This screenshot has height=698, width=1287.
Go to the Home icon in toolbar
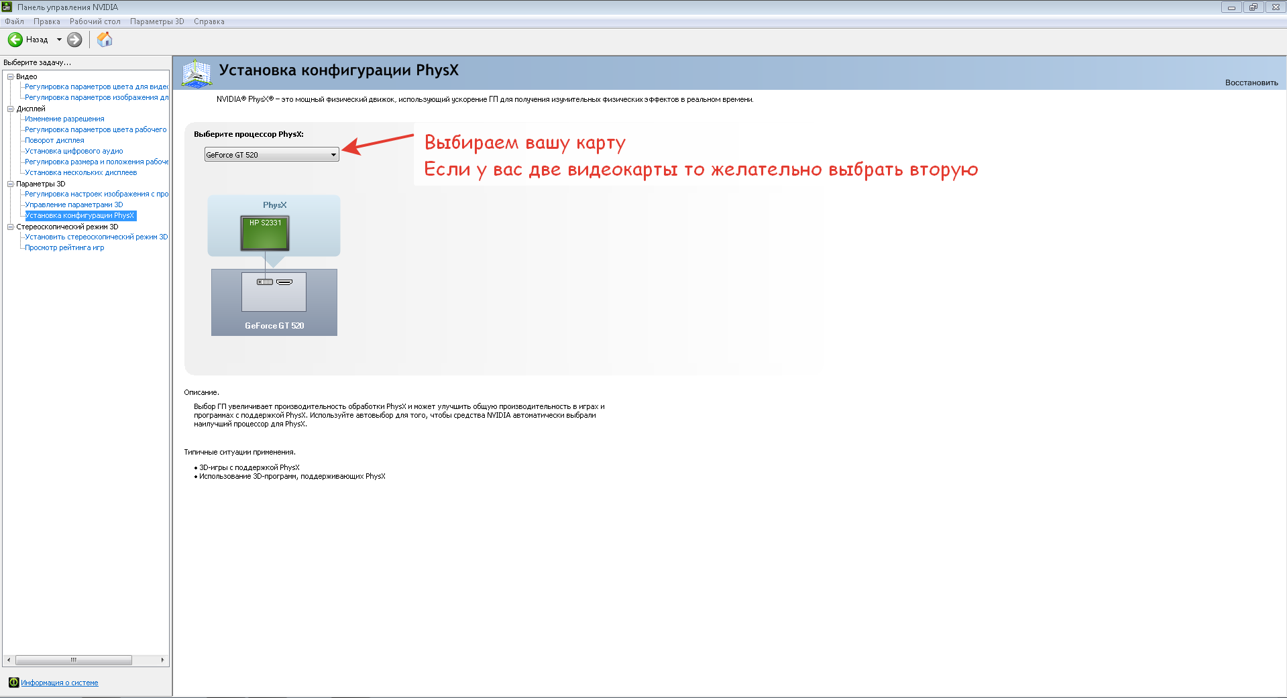click(105, 40)
